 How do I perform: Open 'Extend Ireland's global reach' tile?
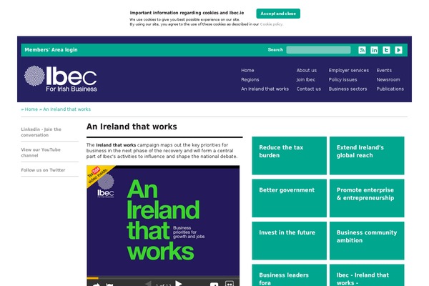pos(367,155)
